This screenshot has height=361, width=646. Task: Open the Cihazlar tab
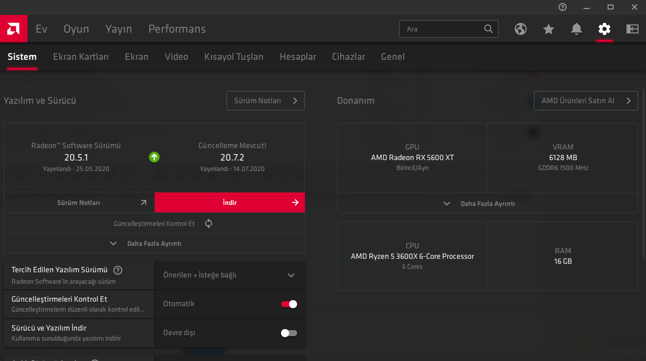click(x=348, y=57)
